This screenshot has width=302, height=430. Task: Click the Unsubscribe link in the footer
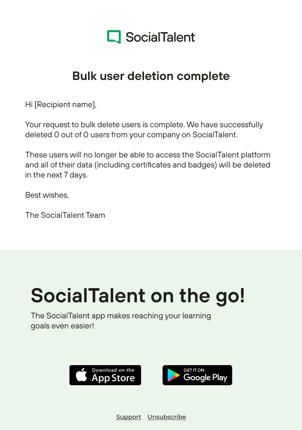coord(167,417)
